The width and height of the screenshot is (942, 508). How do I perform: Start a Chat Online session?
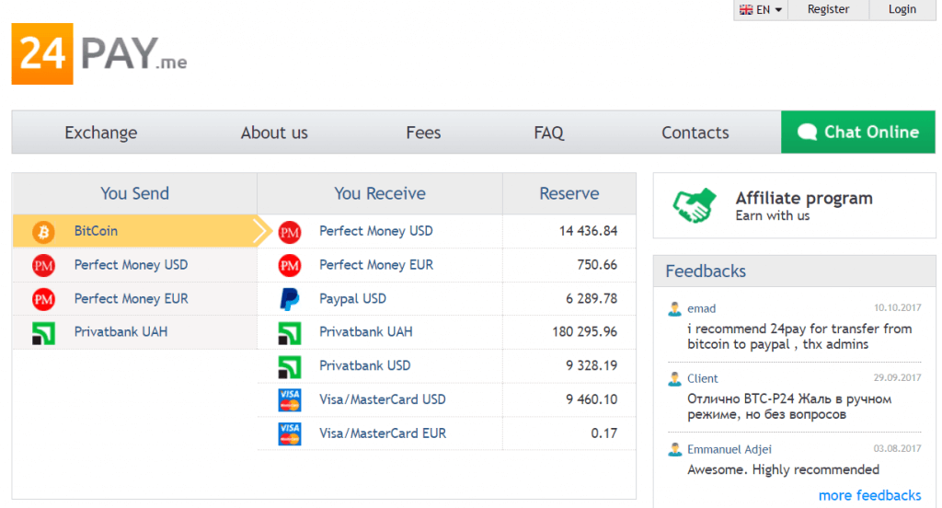click(x=858, y=132)
